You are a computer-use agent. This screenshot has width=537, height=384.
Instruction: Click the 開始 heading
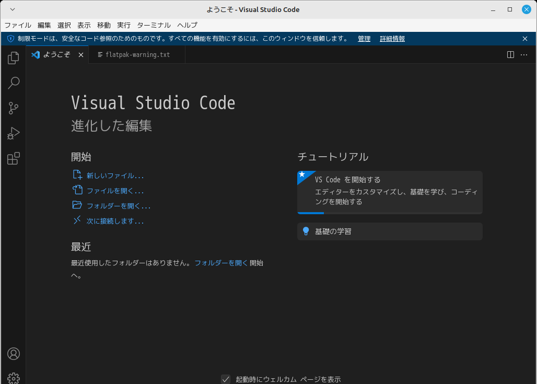(81, 157)
